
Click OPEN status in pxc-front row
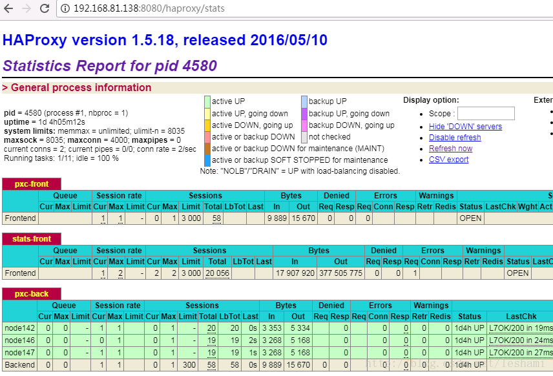click(470, 218)
